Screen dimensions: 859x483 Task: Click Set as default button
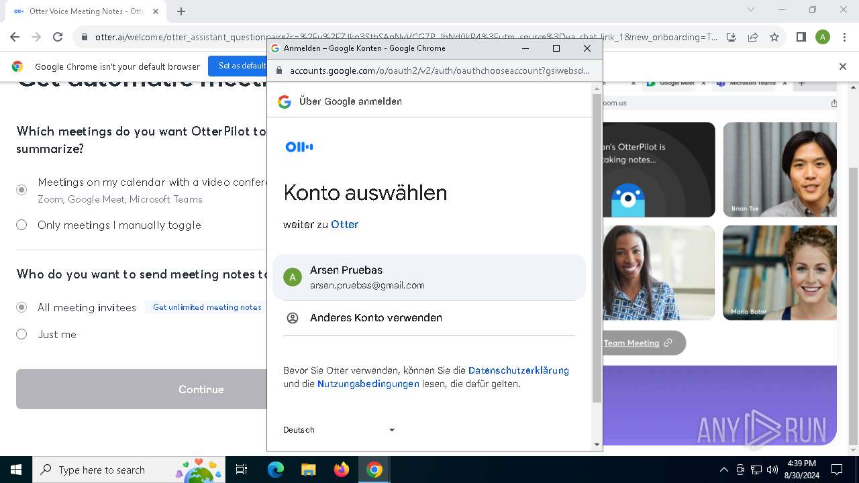(242, 66)
